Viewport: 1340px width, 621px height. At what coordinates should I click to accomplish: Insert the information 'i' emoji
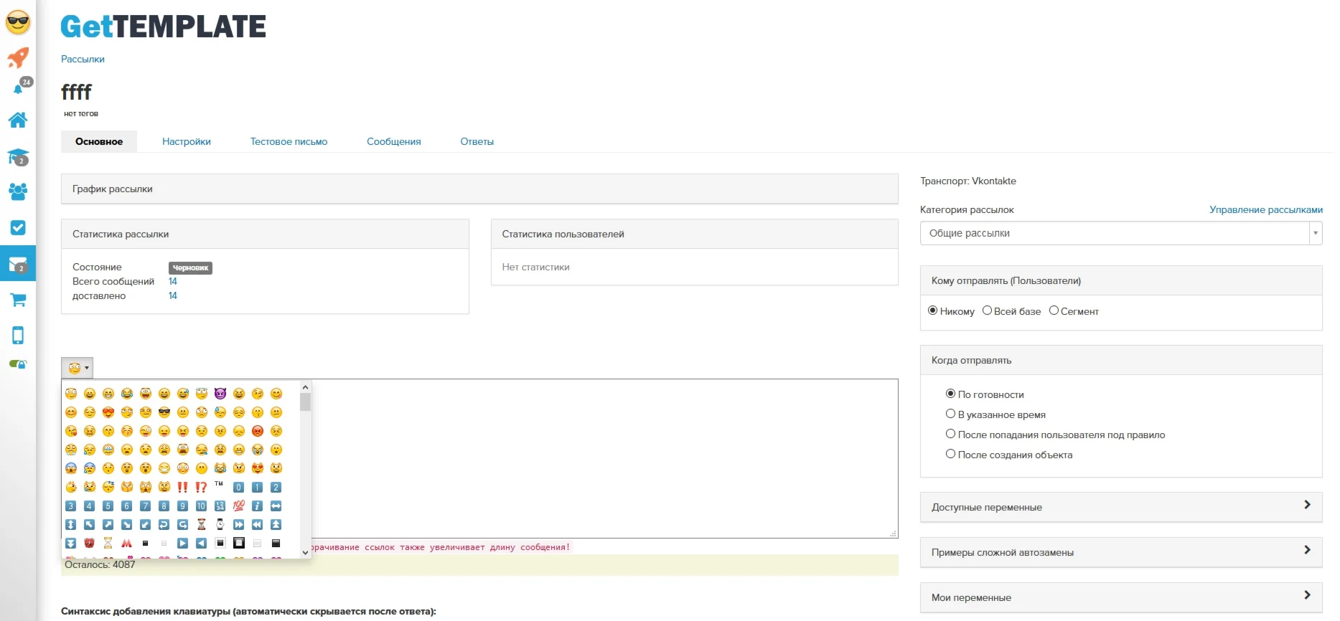click(258, 506)
